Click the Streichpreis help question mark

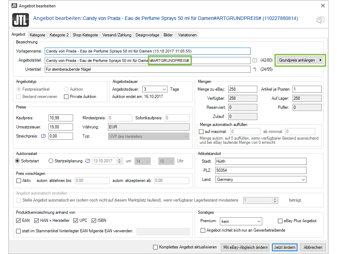point(44,136)
